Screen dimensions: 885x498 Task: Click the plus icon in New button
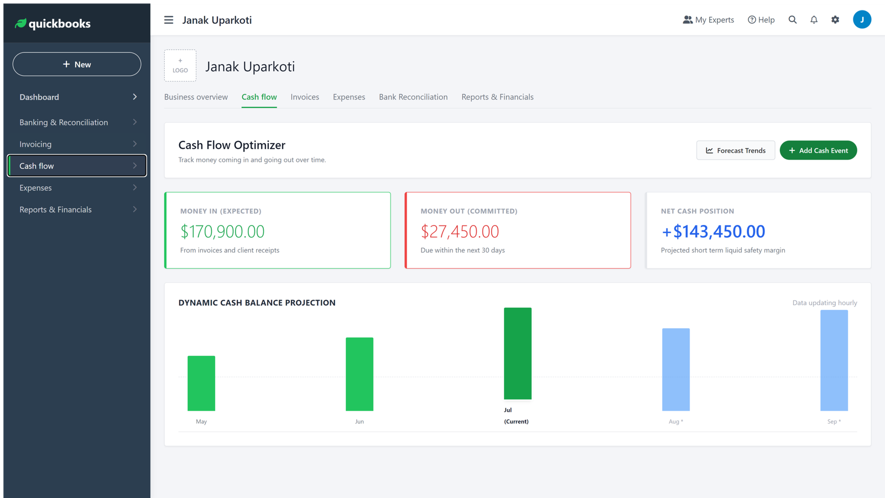pyautogui.click(x=66, y=64)
